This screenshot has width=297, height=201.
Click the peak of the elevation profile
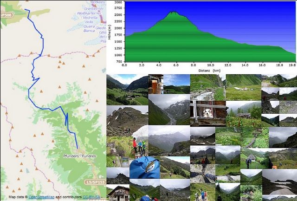(x=174, y=13)
